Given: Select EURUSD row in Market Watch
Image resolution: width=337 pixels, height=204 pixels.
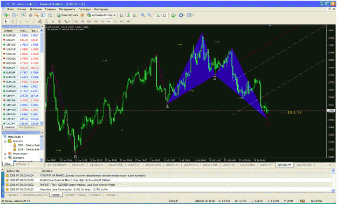Looking at the screenshot, I should pyautogui.click(x=21, y=35).
